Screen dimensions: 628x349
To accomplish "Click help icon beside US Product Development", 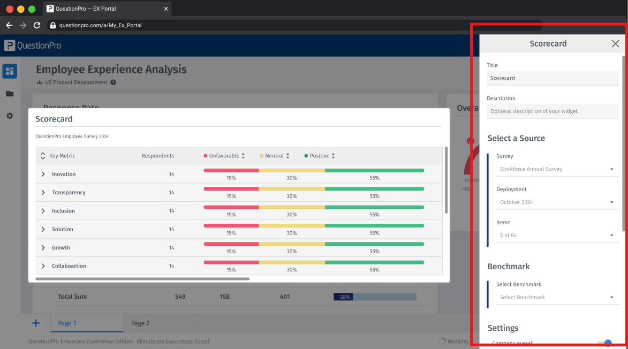I will 113,82.
